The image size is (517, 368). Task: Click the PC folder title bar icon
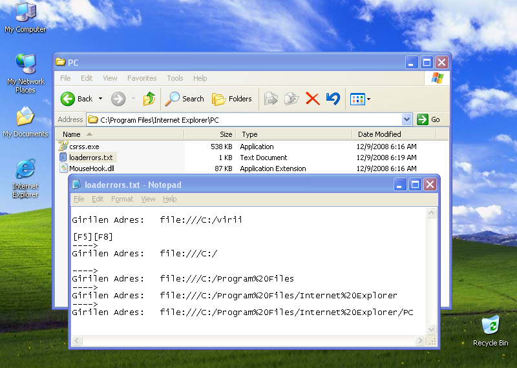60,62
